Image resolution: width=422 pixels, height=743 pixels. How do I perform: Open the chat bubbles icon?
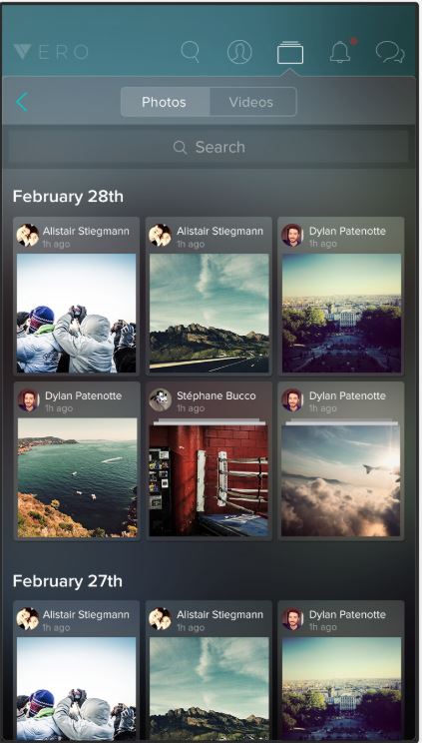[390, 52]
